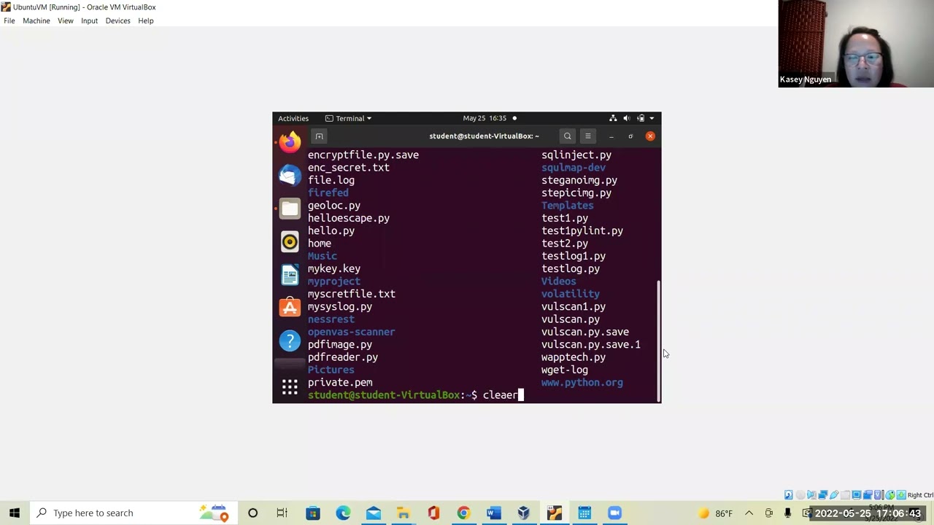Image resolution: width=934 pixels, height=525 pixels.
Task: Click the 'wapptech.py' file name
Action: [x=574, y=357]
